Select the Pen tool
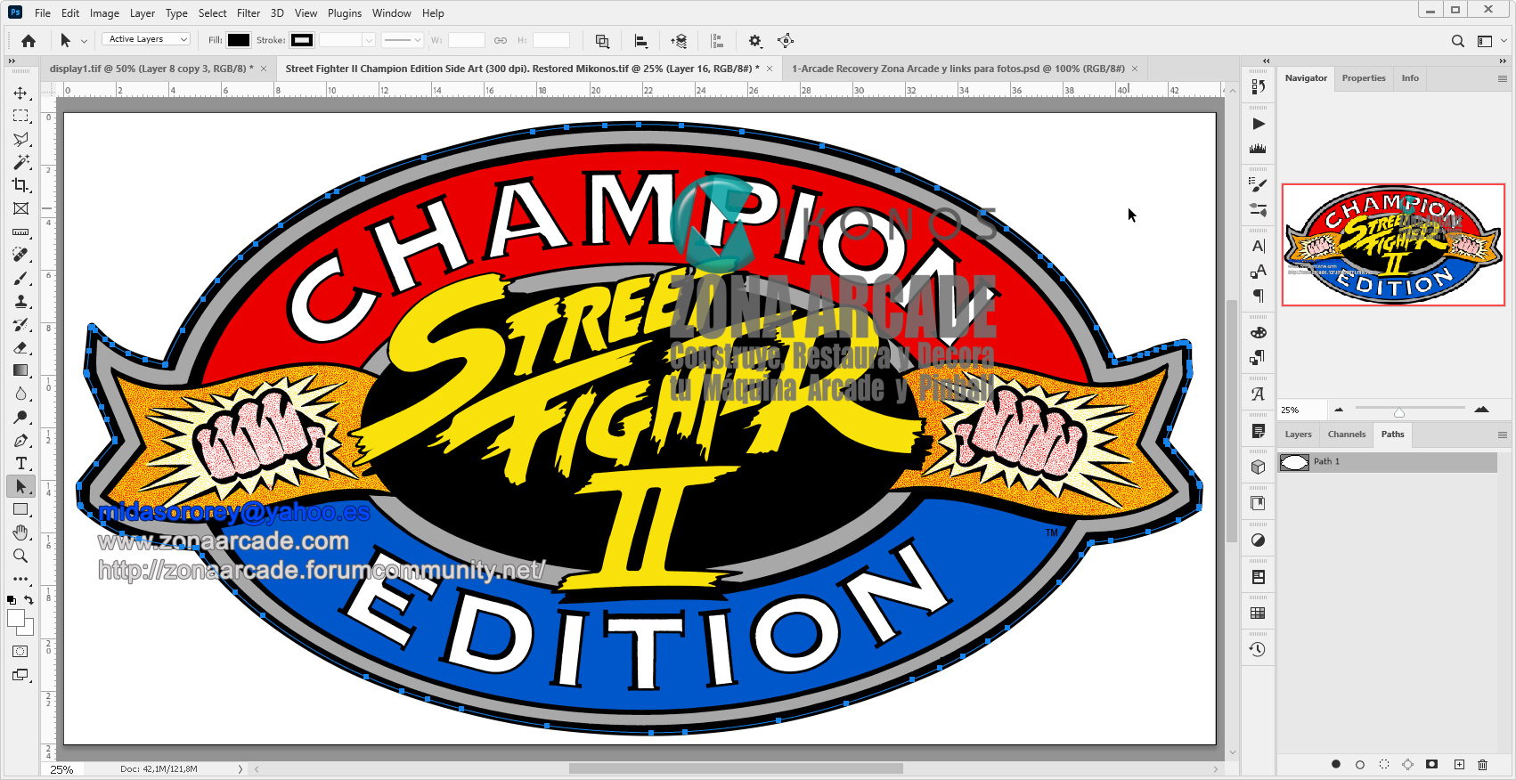This screenshot has height=780, width=1516. pos(20,441)
